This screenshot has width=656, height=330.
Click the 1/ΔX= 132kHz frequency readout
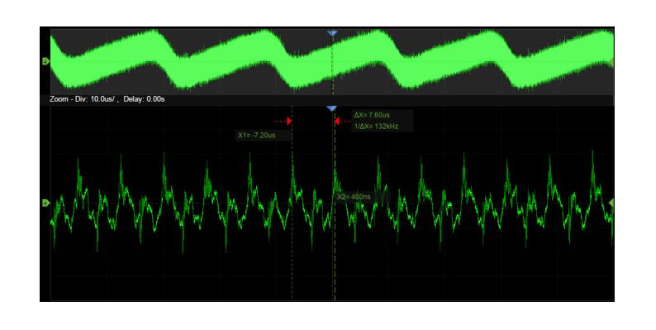point(376,126)
